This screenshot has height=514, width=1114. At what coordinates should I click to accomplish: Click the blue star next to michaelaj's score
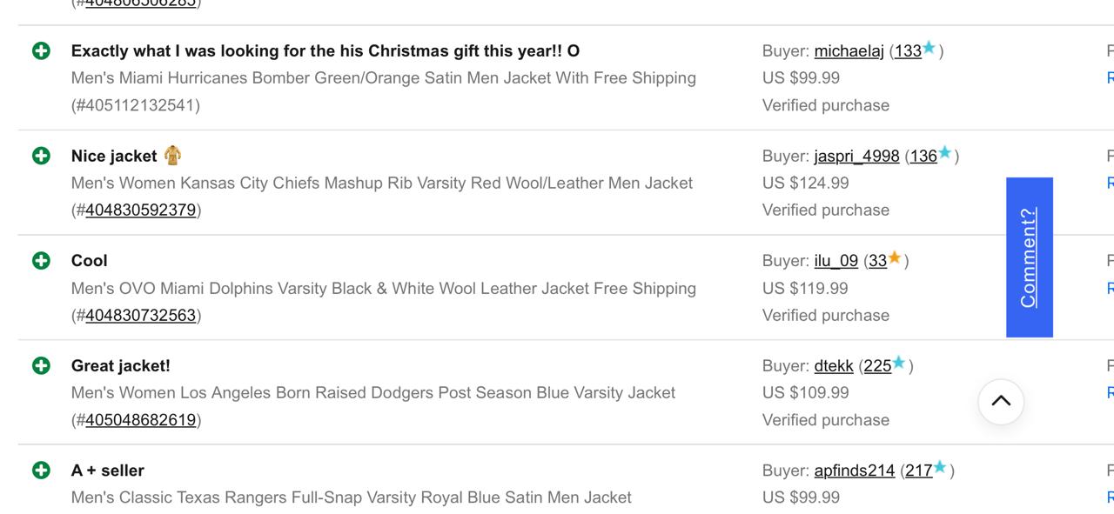(929, 49)
